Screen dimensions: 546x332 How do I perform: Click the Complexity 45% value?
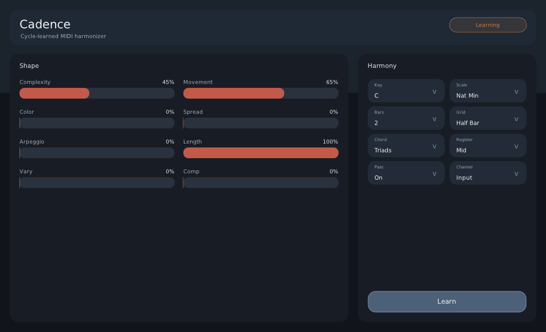coord(168,83)
